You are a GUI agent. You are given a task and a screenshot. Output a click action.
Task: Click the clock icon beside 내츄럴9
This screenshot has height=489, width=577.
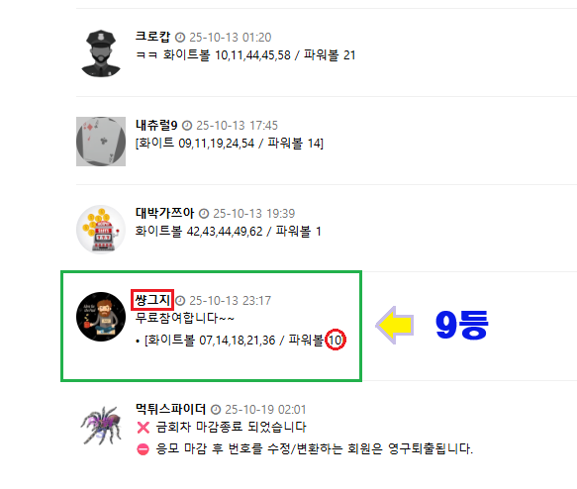(x=187, y=126)
